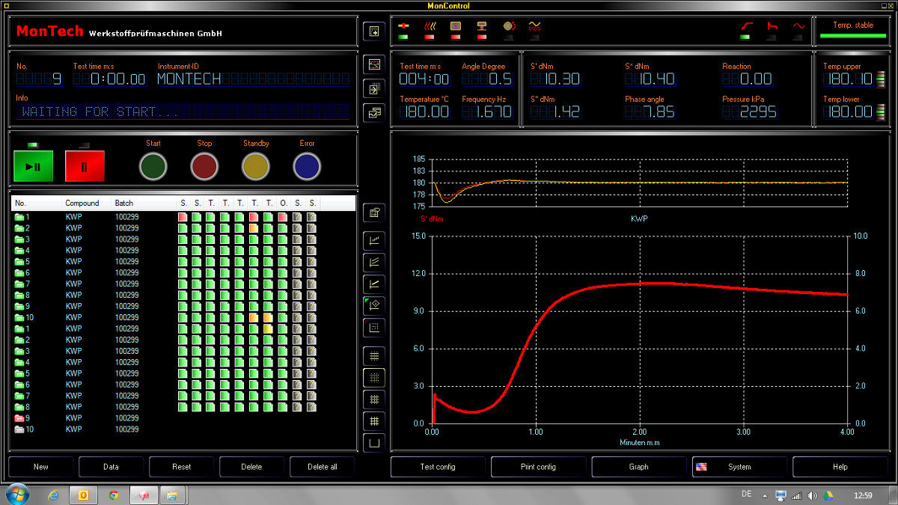Click the Angle Degree value 0.5

487,79
